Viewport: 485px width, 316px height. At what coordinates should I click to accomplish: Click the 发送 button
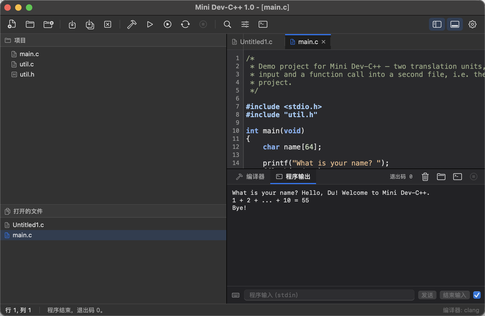pyautogui.click(x=427, y=295)
